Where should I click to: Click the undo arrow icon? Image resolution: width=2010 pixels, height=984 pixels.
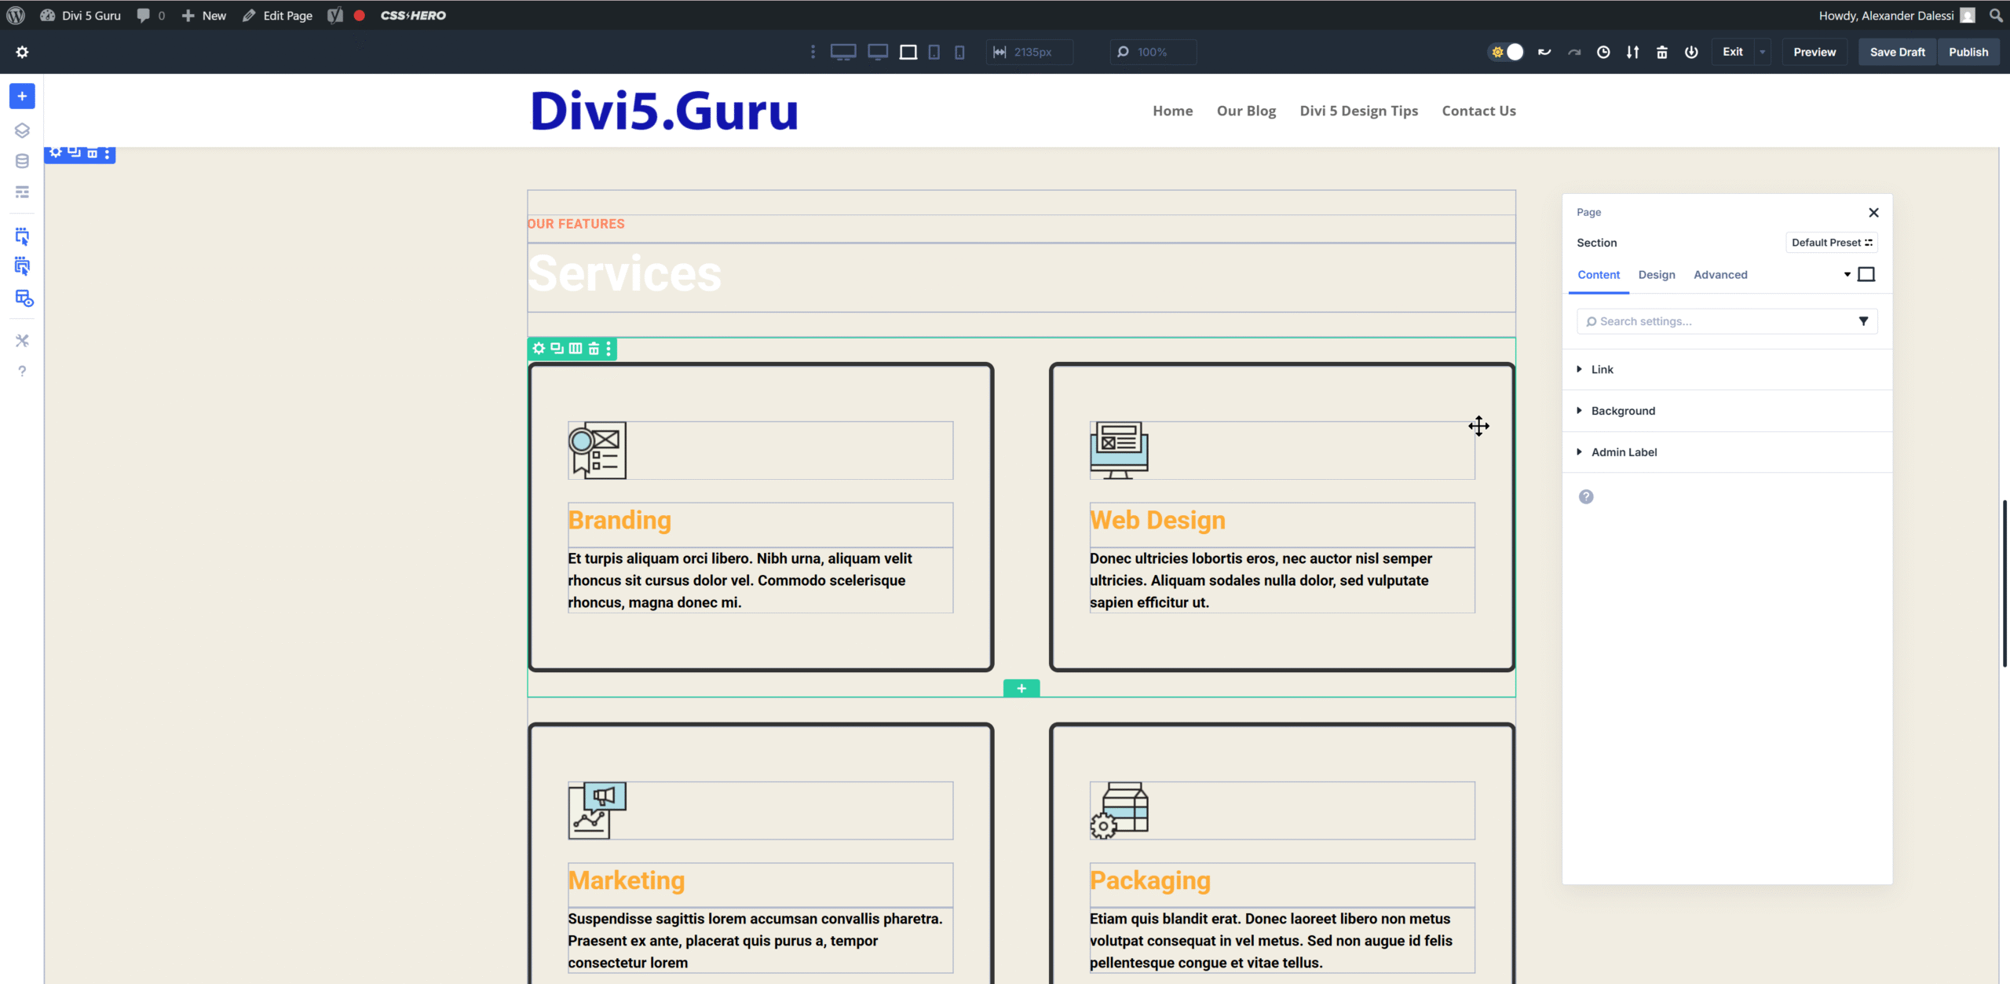1544,52
